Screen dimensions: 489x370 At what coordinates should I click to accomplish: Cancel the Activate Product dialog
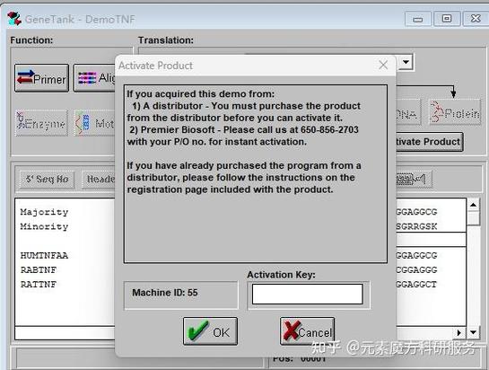(x=307, y=331)
